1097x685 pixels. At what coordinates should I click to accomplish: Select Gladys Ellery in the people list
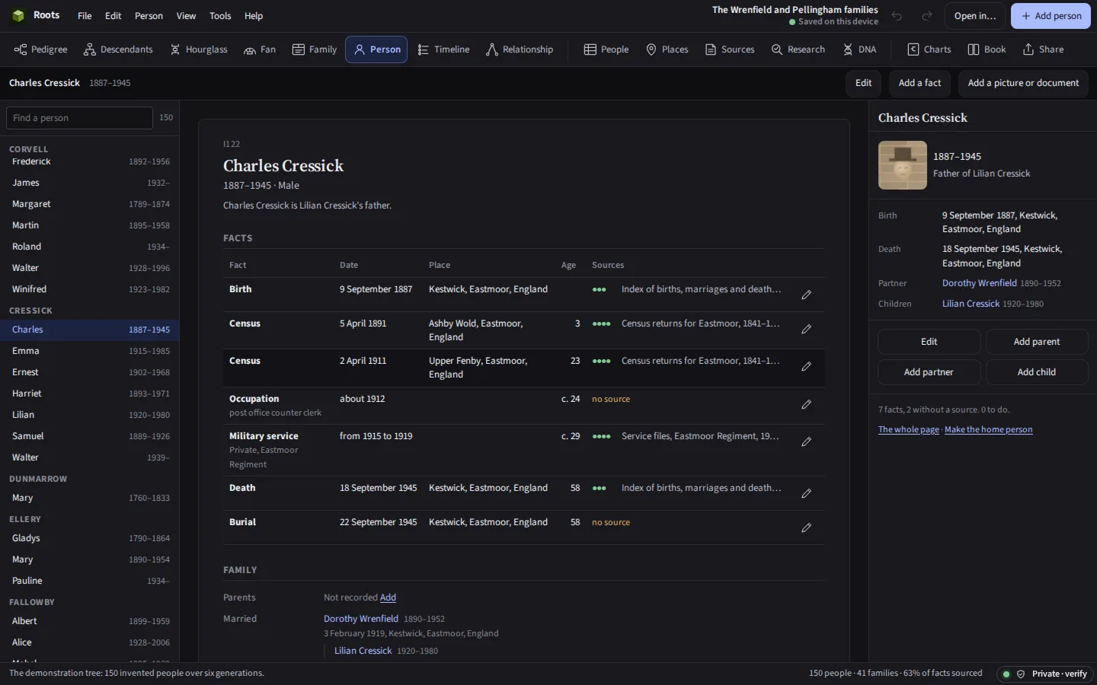coord(90,538)
